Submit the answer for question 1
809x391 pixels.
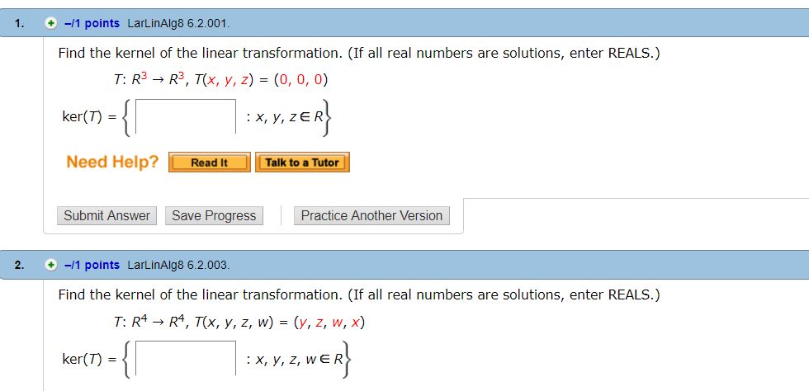[106, 216]
